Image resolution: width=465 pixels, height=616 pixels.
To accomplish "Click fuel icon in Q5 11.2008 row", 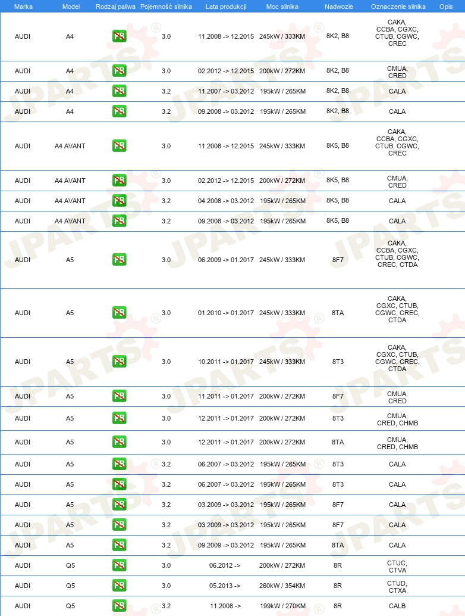I will [119, 606].
